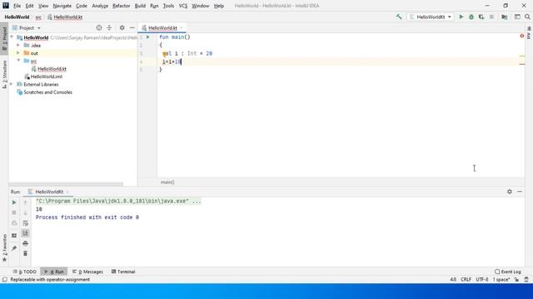
Task: Clear all Run console output trash icon
Action: (x=25, y=253)
